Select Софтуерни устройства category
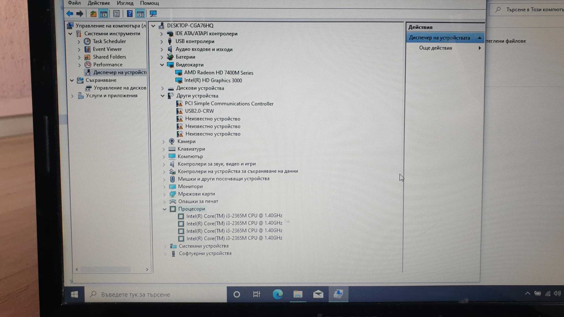This screenshot has height=317, width=564. pyautogui.click(x=205, y=253)
